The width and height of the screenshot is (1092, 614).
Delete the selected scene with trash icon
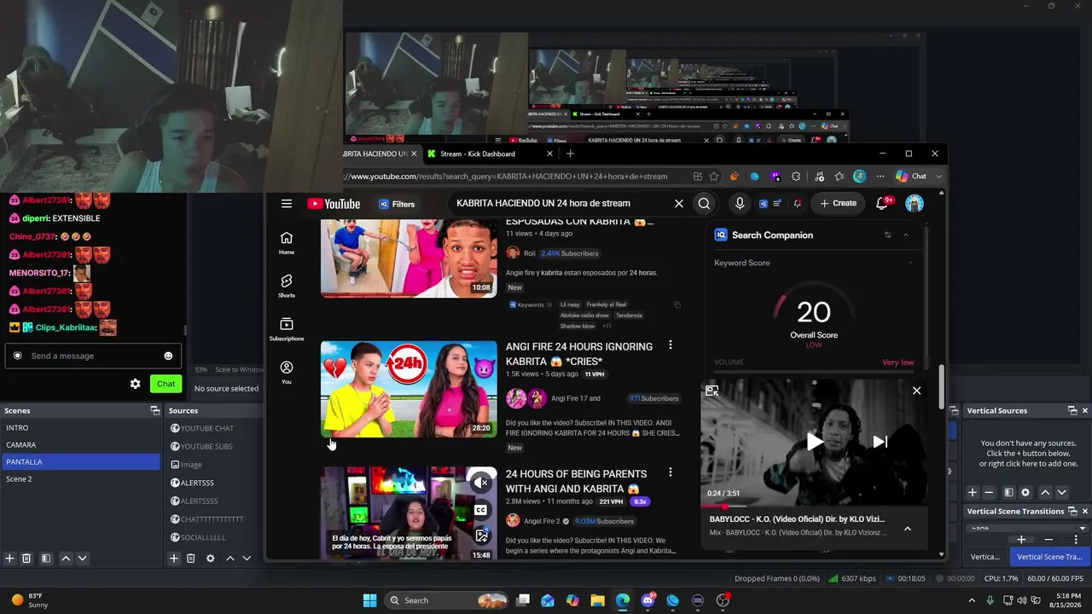[x=26, y=559]
